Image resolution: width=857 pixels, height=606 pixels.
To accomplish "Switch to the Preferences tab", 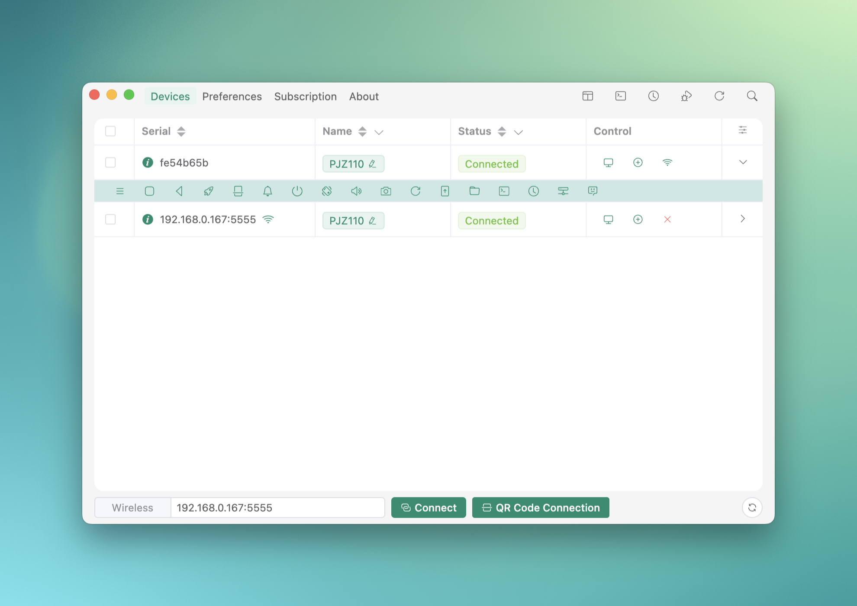I will coord(232,96).
